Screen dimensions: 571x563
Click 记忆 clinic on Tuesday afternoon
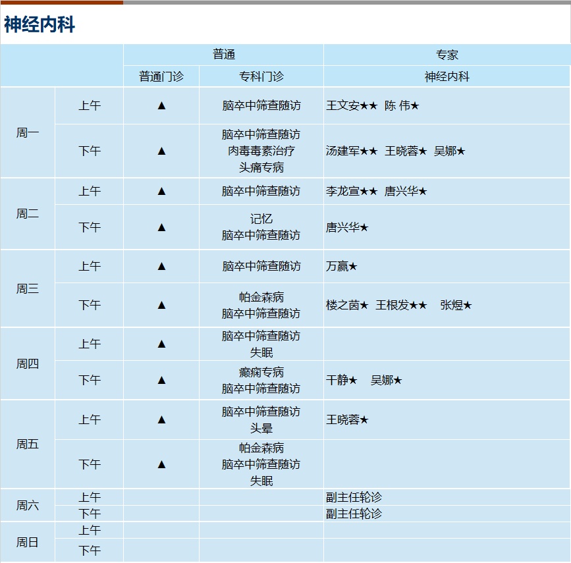pos(261,219)
